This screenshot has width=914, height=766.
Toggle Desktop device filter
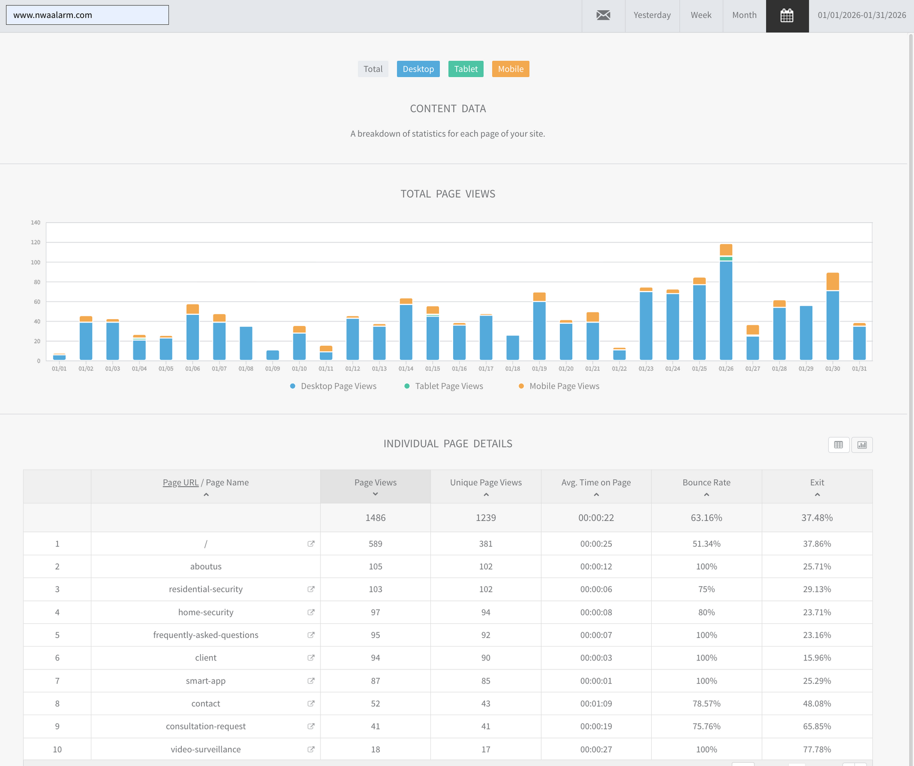(418, 69)
